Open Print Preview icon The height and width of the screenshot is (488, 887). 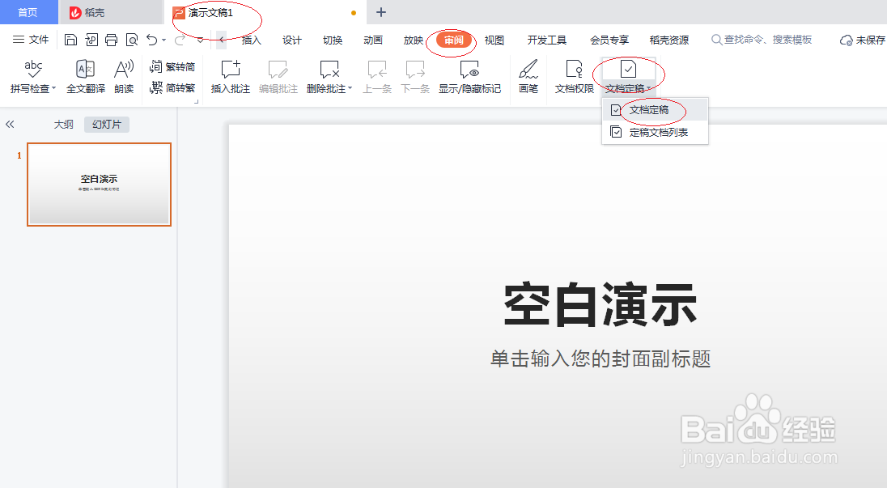coord(132,40)
